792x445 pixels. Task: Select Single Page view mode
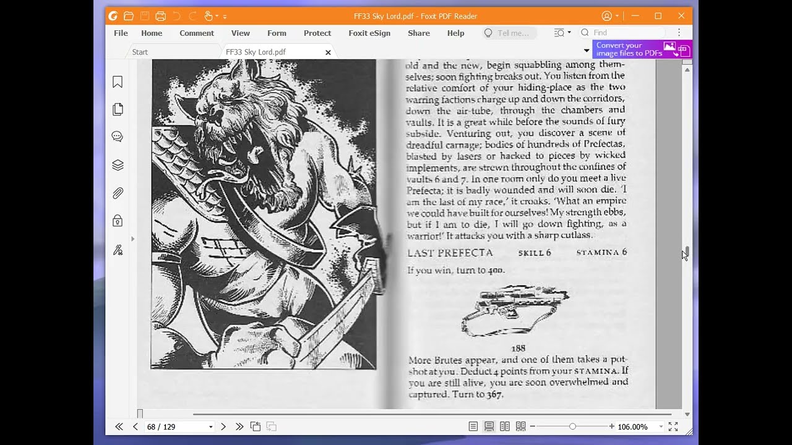point(473,426)
